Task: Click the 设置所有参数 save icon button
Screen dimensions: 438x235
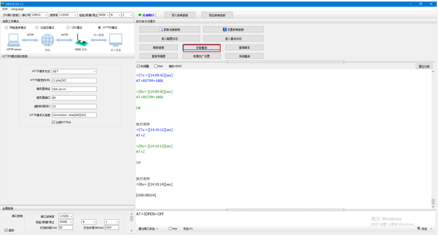Action: point(233,29)
